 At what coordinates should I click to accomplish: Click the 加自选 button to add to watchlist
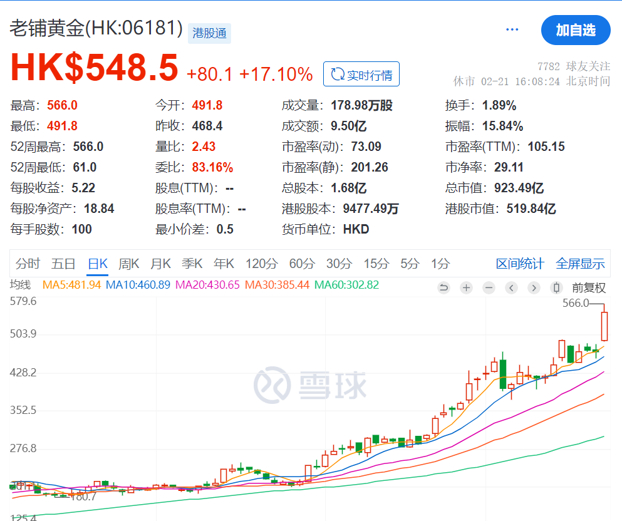(x=576, y=29)
